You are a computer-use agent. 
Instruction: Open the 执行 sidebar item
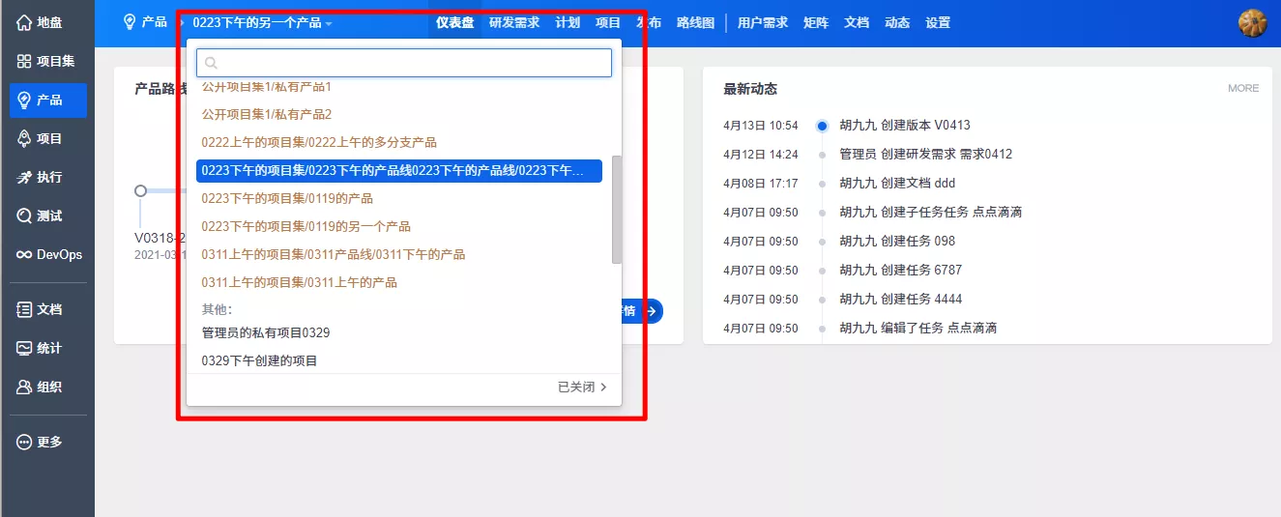click(25, 178)
